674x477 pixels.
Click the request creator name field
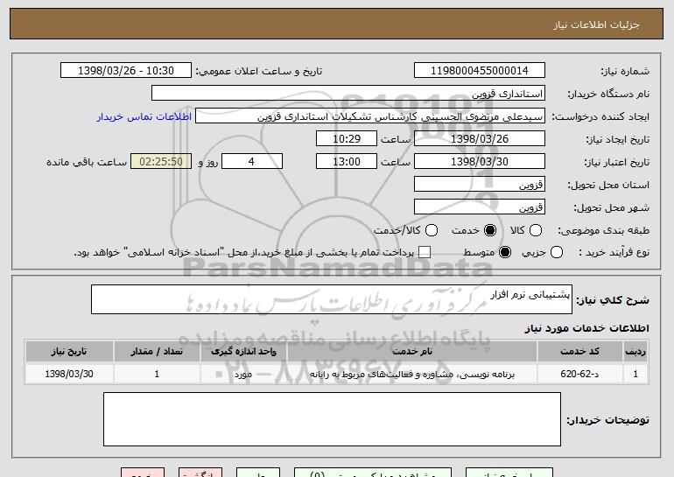tap(370, 116)
